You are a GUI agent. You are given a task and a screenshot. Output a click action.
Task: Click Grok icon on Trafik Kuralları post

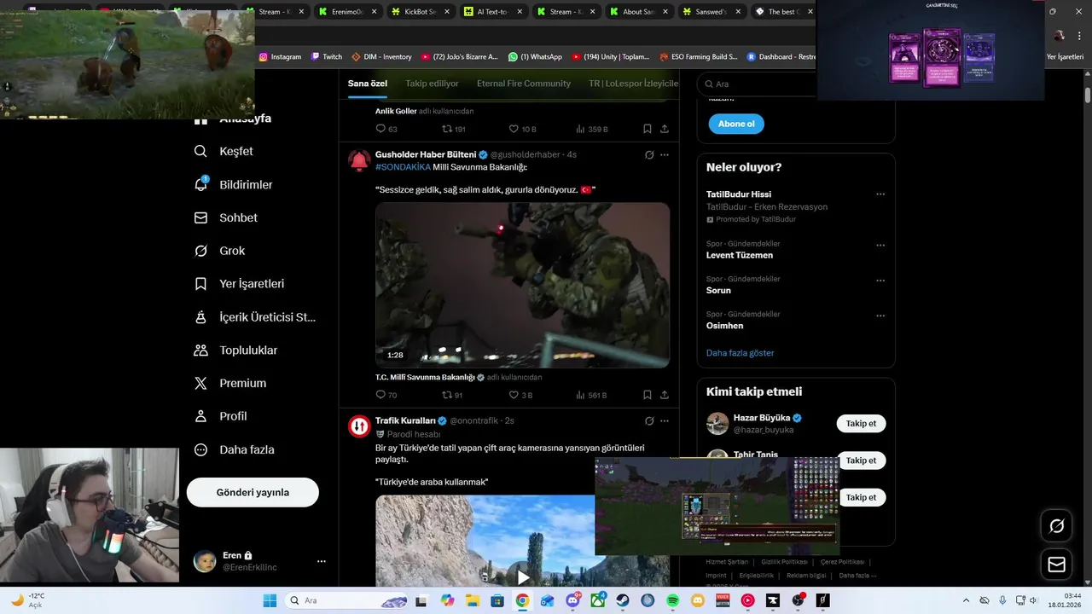click(649, 420)
